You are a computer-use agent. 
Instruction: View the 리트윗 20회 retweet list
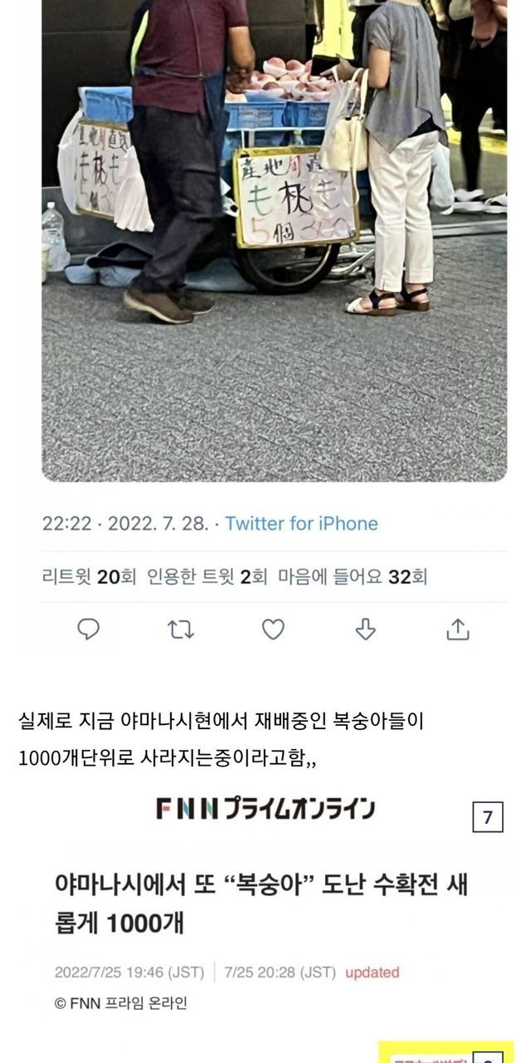click(x=88, y=577)
